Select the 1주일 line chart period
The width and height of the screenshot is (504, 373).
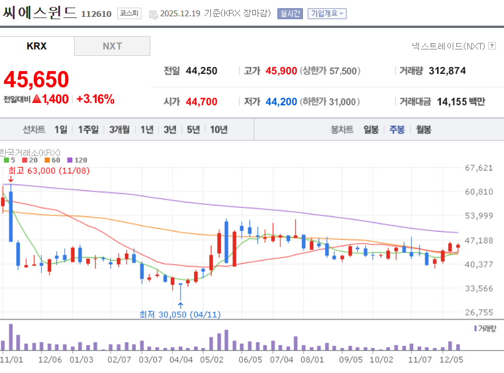point(89,129)
